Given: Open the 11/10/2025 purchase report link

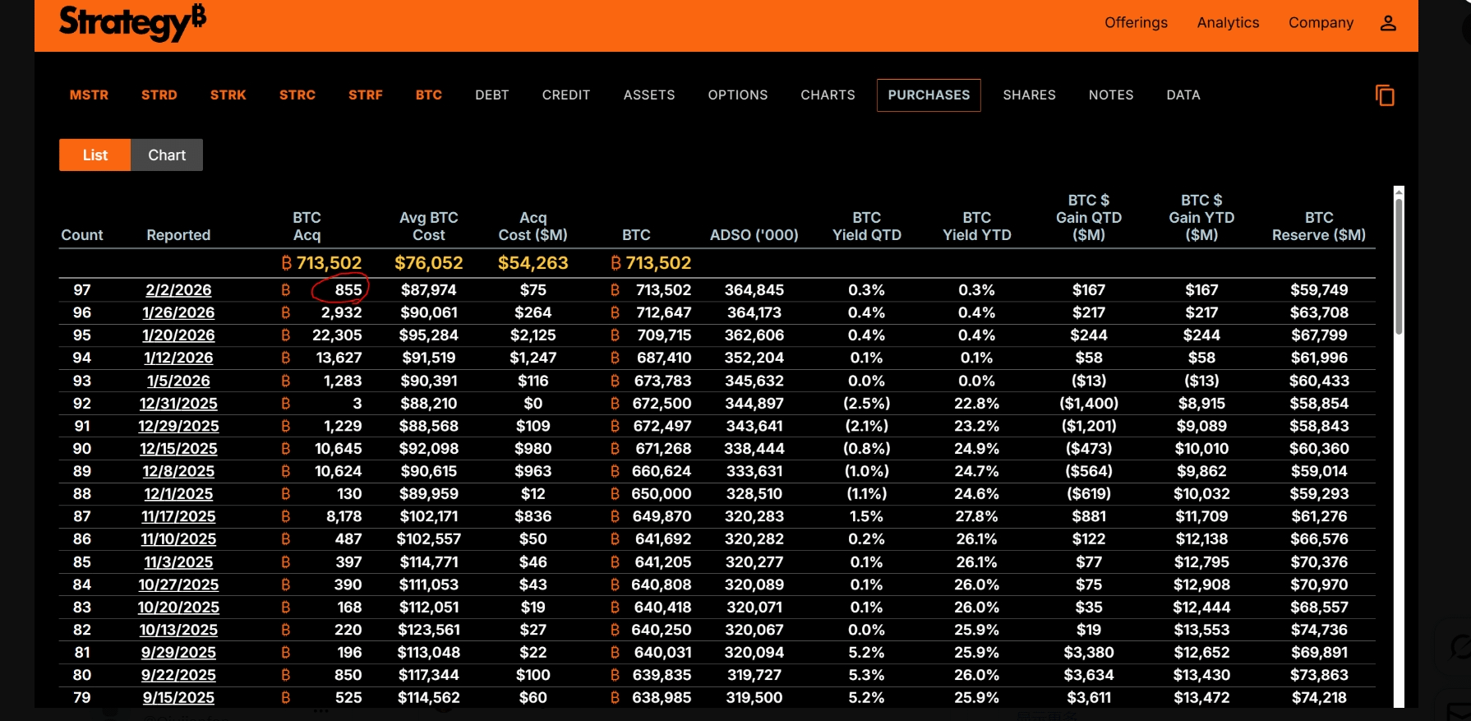Looking at the screenshot, I should tap(178, 539).
